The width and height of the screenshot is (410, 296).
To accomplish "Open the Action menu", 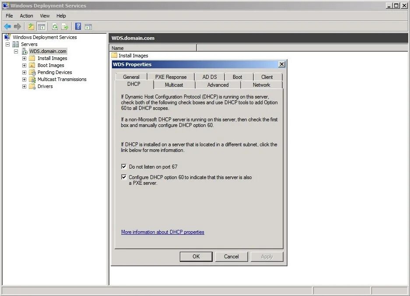I will click(26, 16).
